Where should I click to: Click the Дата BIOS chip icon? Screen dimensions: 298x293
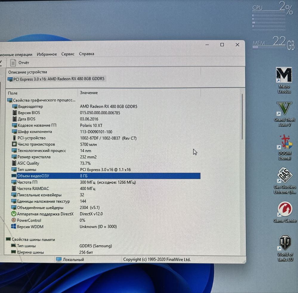tap(15, 119)
